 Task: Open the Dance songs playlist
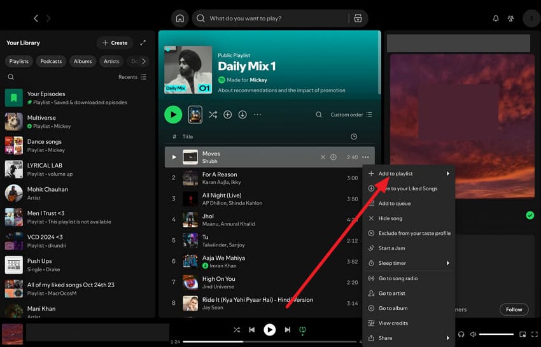coord(78,146)
